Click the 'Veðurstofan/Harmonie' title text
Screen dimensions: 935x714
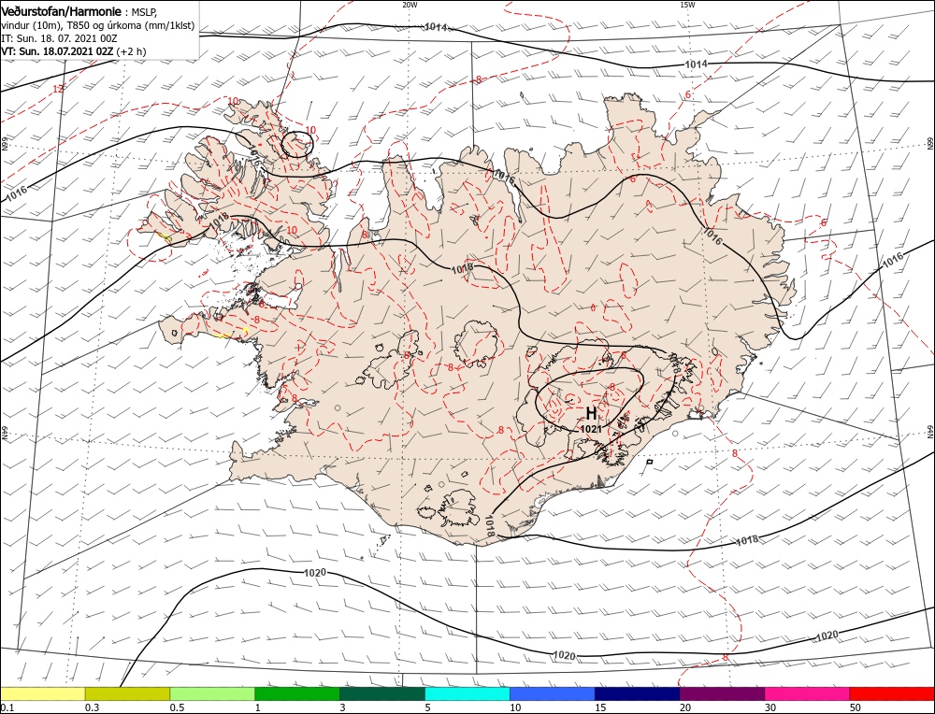click(x=62, y=11)
